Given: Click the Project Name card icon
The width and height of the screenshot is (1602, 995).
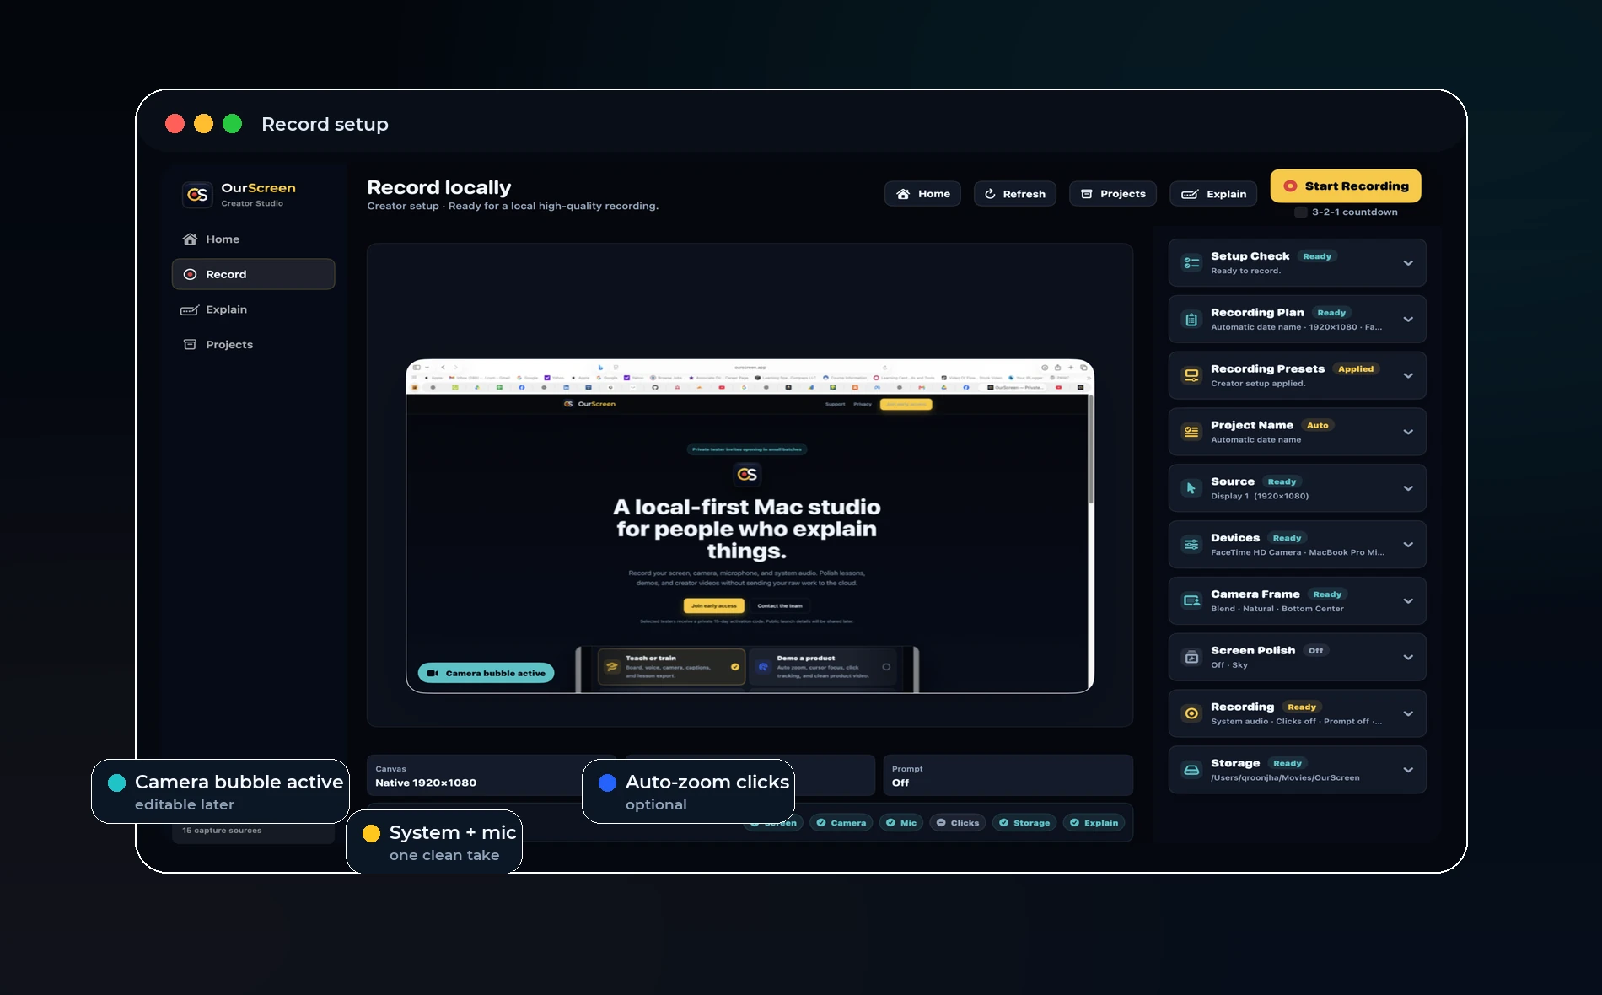Looking at the screenshot, I should (x=1191, y=433).
